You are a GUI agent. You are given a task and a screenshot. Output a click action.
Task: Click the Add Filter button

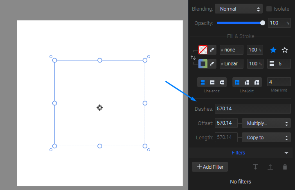point(210,167)
